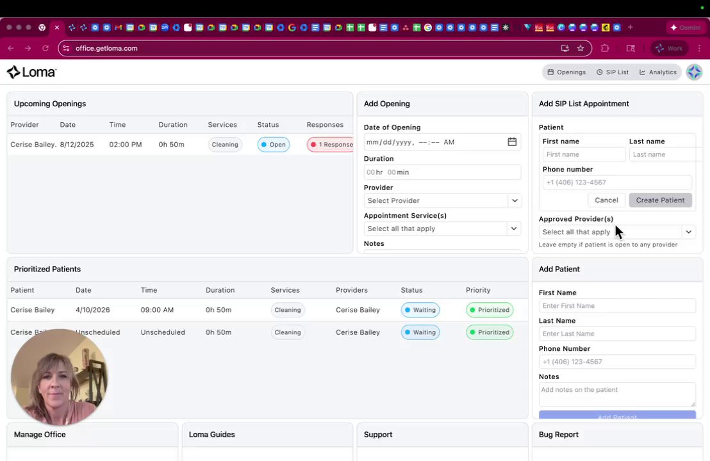Click the SIP patient Phone number field
710x461 pixels.
coord(616,182)
